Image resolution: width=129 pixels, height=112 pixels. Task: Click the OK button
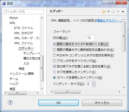(58, 103)
